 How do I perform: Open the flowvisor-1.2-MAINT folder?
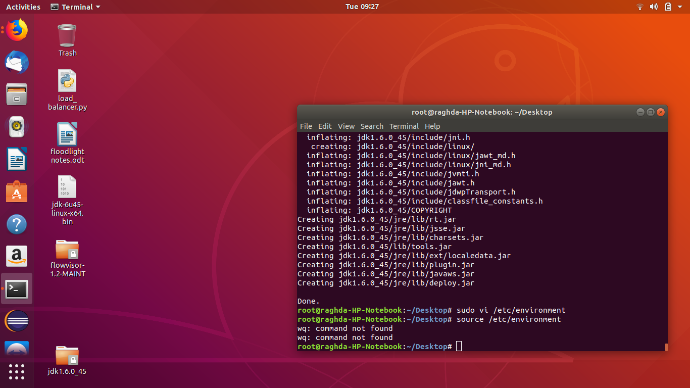pos(67,250)
